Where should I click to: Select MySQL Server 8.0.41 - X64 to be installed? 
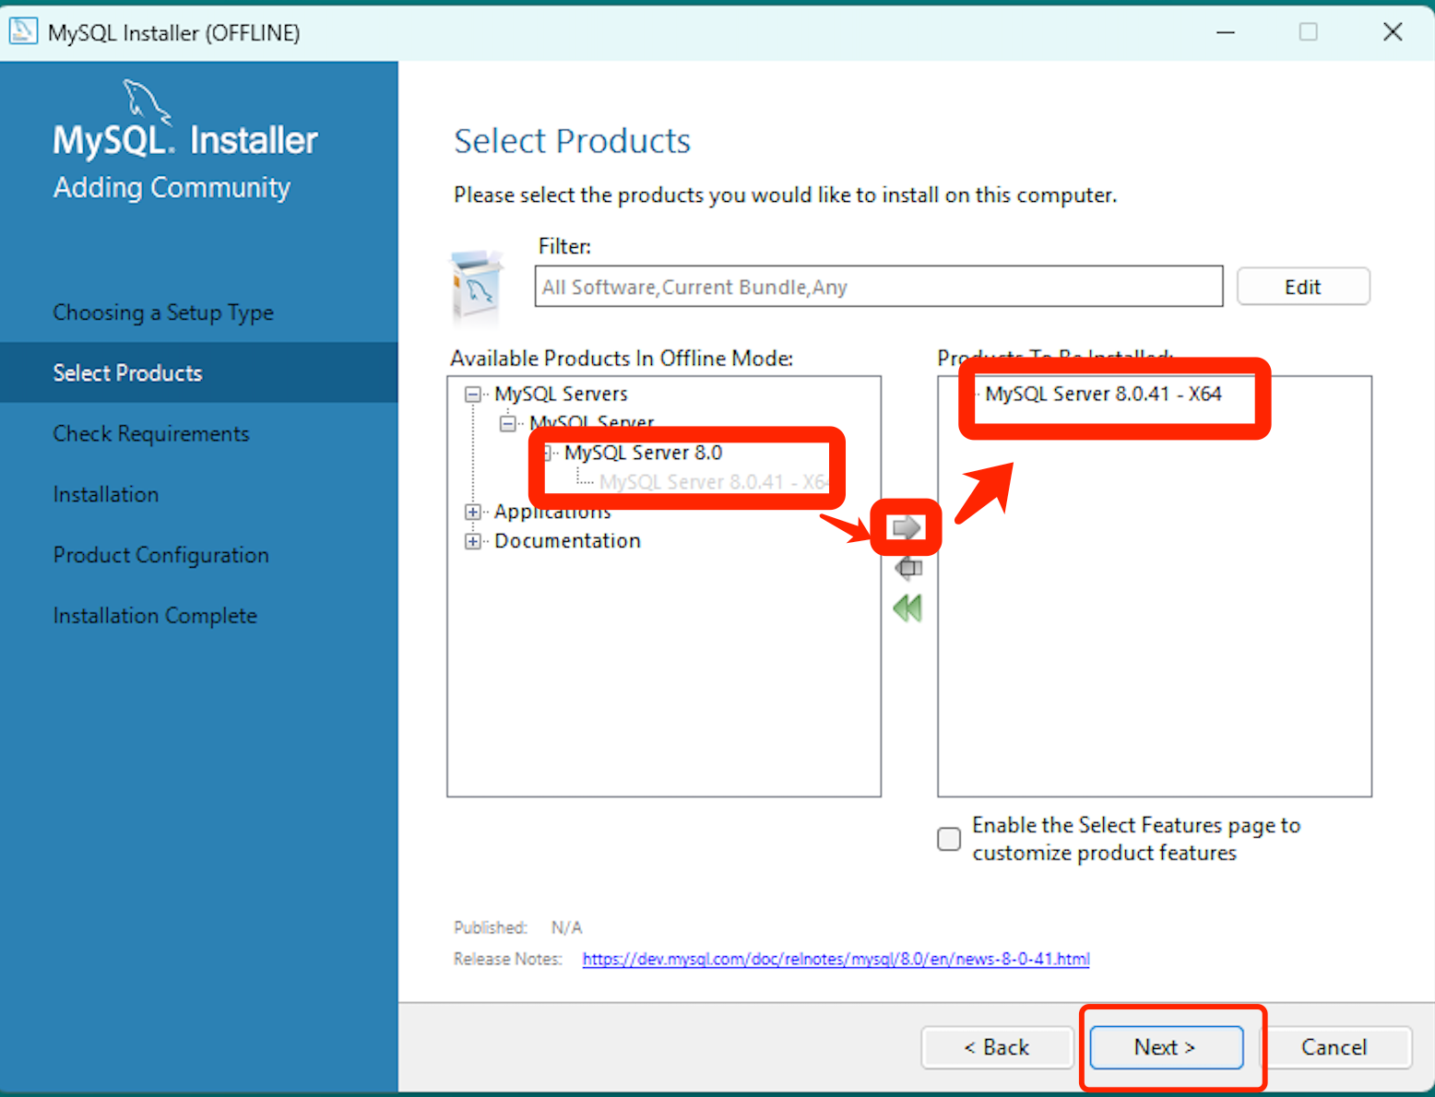[1103, 394]
